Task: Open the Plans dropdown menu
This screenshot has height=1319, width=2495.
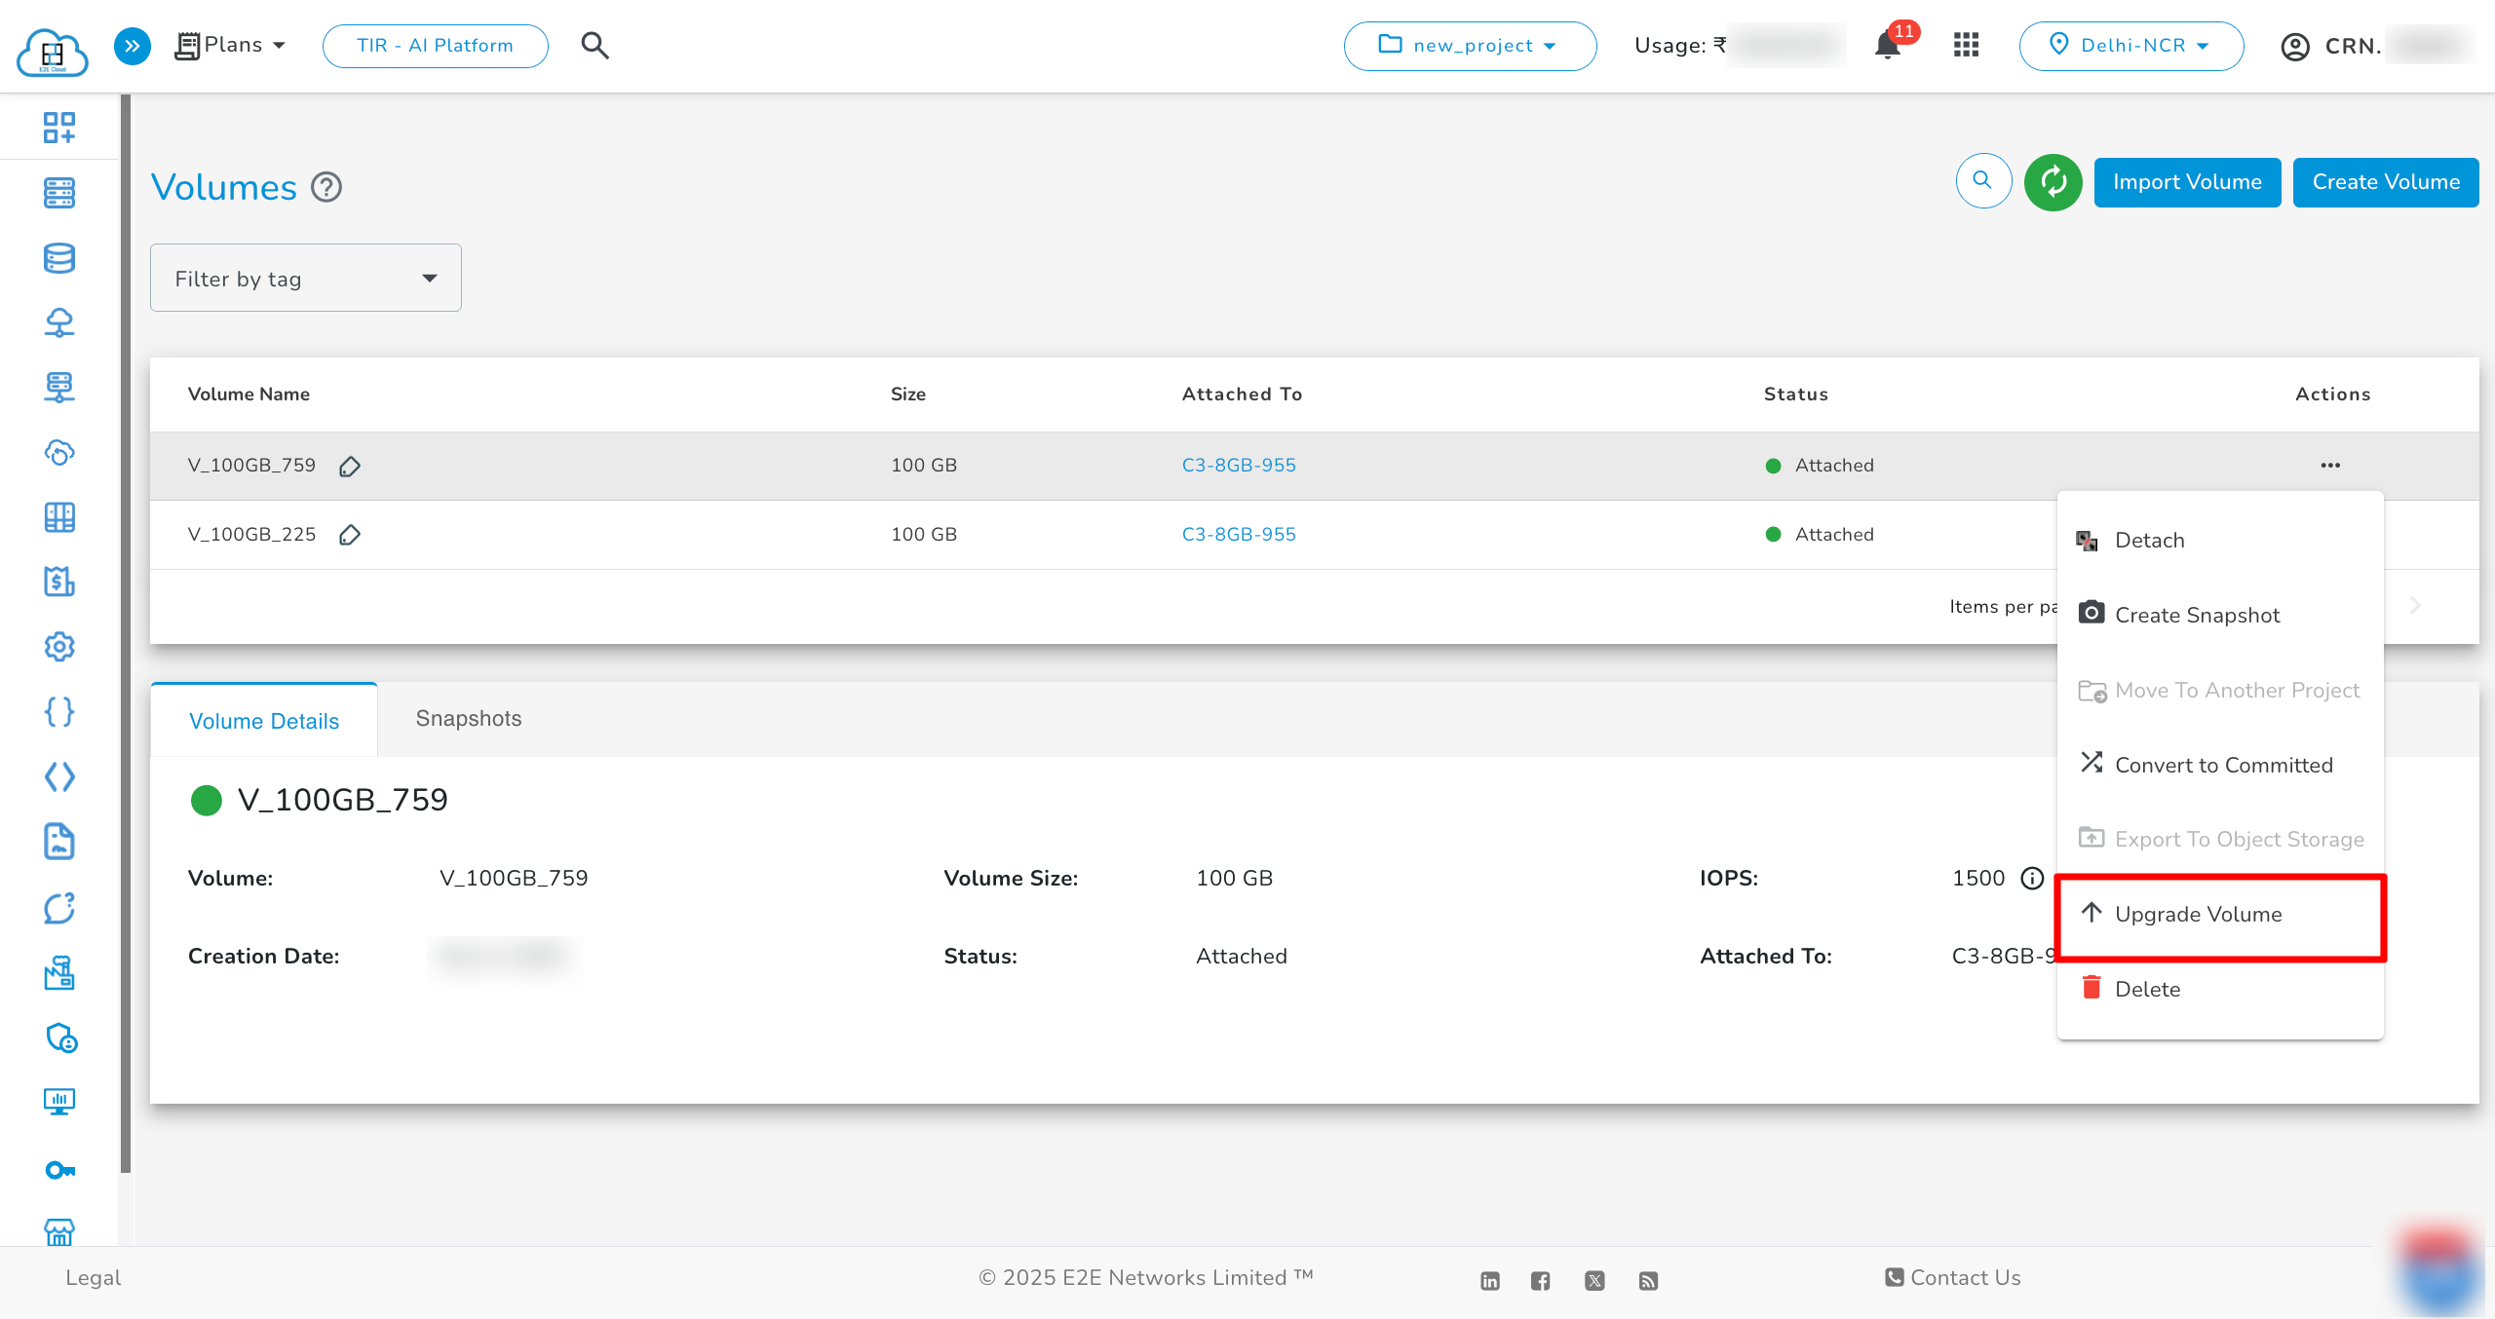Action: click(232, 46)
